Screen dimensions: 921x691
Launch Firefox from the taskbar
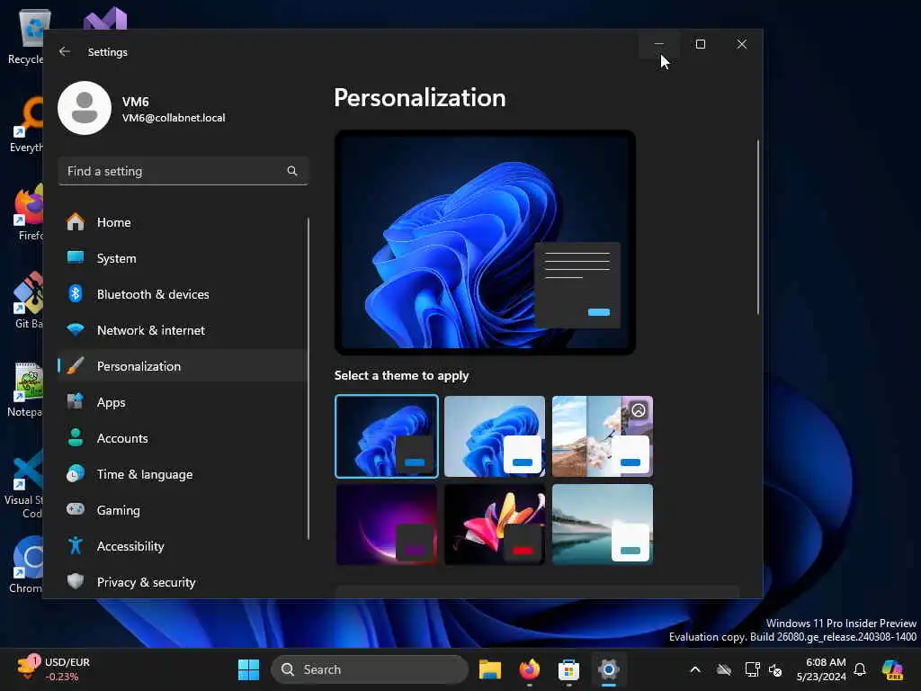[529, 669]
